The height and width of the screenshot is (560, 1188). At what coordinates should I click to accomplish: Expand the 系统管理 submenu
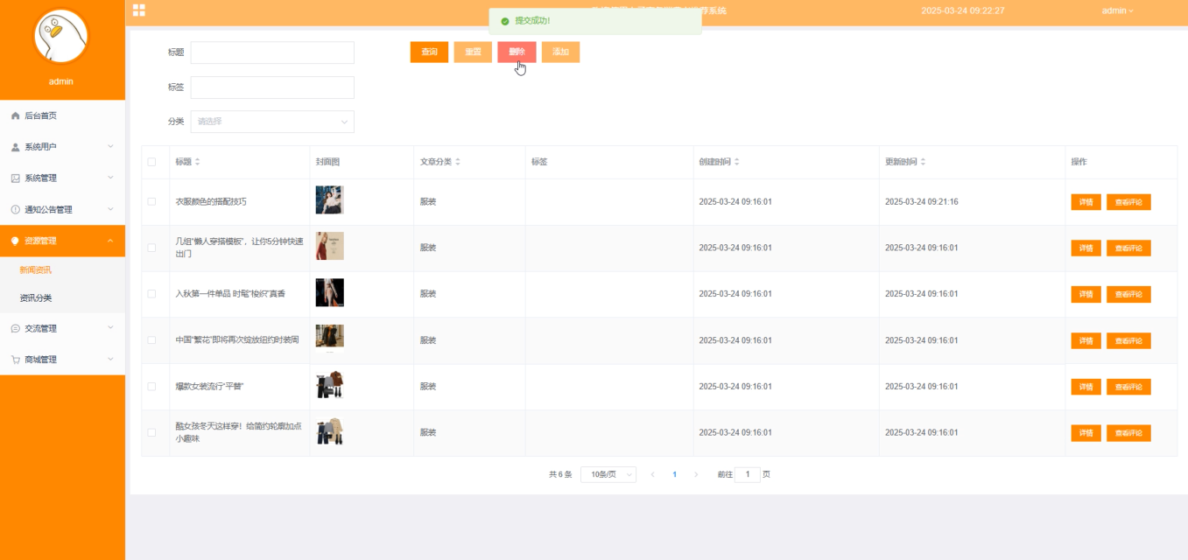point(110,178)
